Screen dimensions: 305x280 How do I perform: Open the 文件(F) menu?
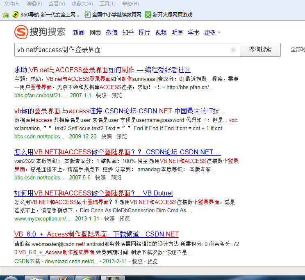coord(11,4)
